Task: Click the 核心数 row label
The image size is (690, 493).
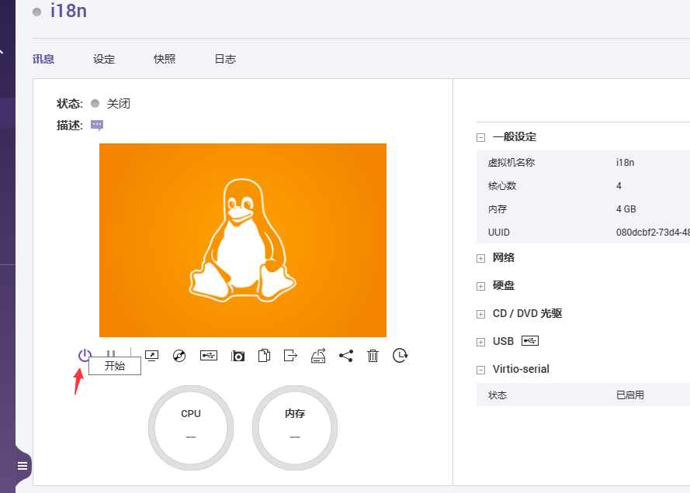Action: click(502, 186)
